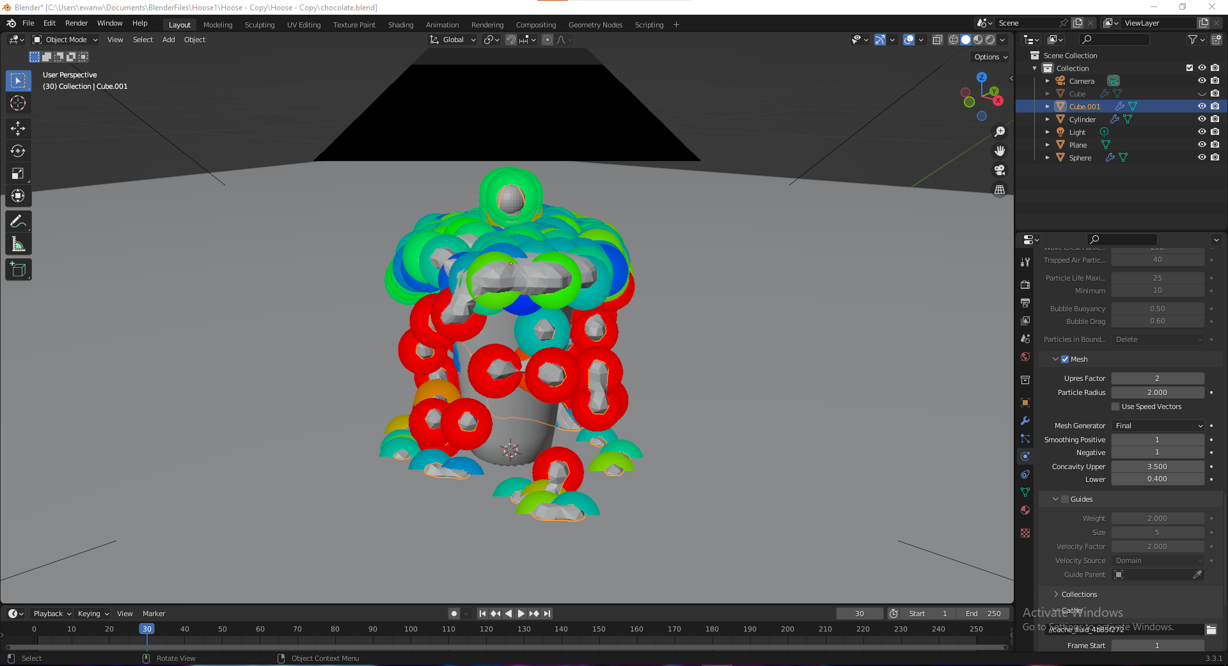1228x666 pixels.
Task: Select the Add Cube tool
Action: click(x=18, y=270)
